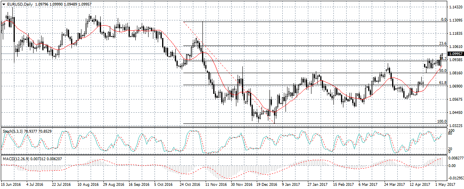Click the 100.0 Fibonacci level label

[x=442, y=121]
